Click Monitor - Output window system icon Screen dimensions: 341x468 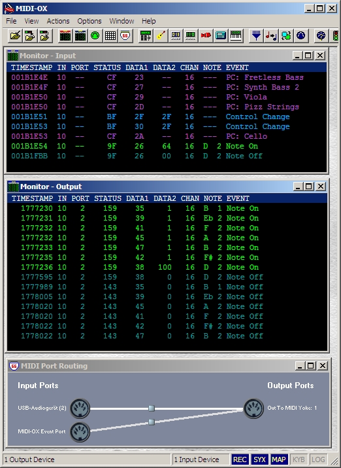[13, 187]
